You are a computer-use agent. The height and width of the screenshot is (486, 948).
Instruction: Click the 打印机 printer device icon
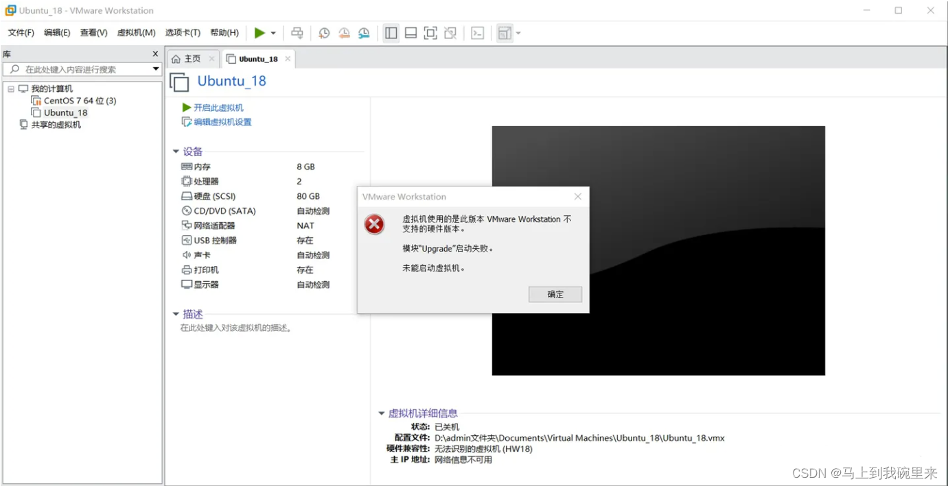[187, 269]
